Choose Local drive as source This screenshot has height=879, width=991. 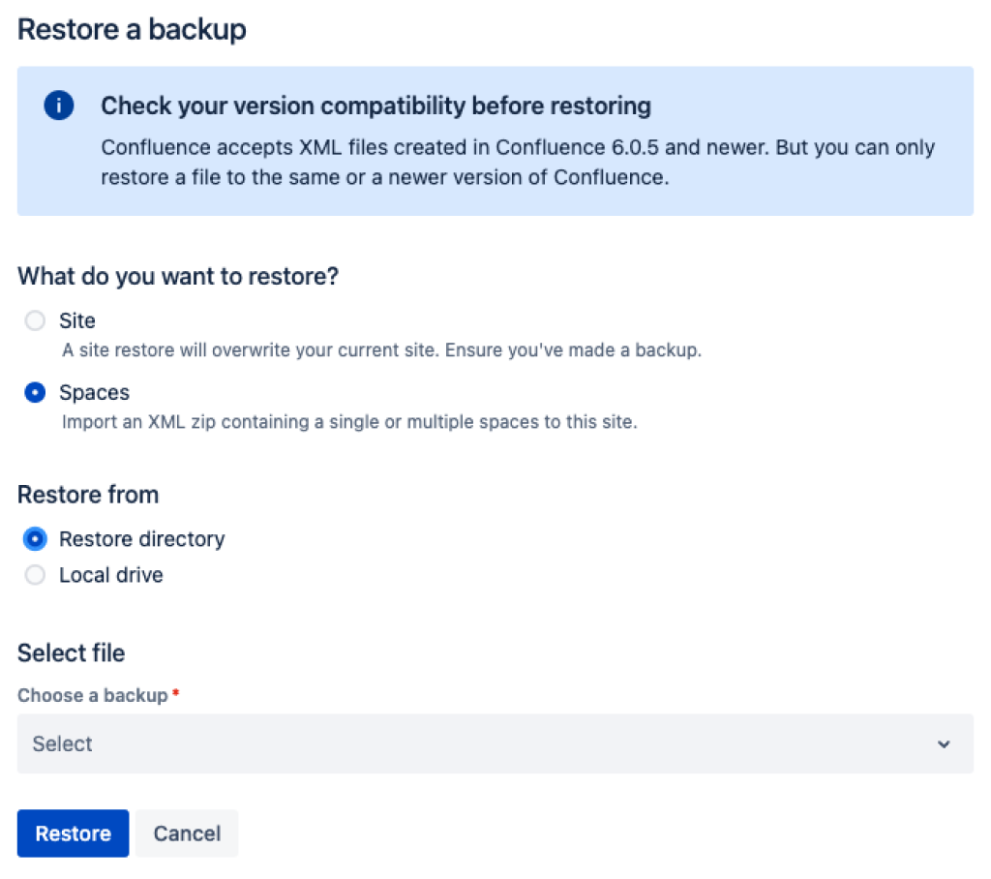point(35,575)
